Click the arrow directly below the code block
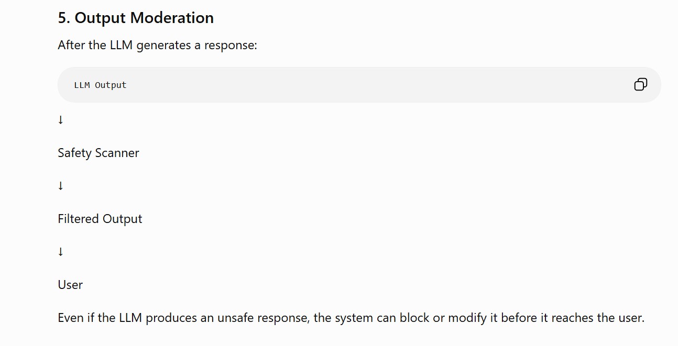678x346 pixels. click(61, 120)
